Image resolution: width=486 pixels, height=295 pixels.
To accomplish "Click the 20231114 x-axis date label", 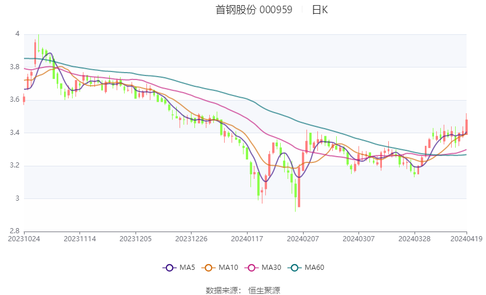I will pos(79,239).
